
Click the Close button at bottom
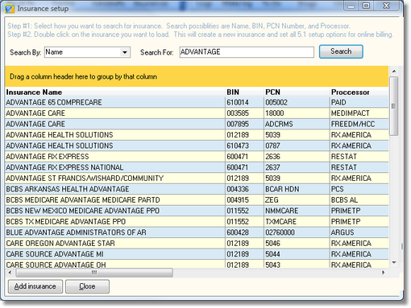coord(87,286)
